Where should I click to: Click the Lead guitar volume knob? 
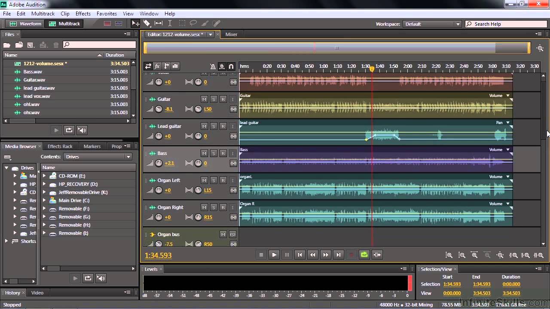159,136
